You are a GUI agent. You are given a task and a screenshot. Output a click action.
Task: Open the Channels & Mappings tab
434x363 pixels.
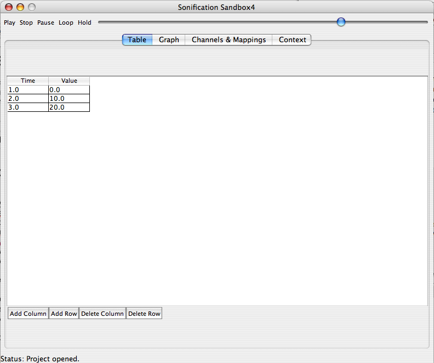229,39
